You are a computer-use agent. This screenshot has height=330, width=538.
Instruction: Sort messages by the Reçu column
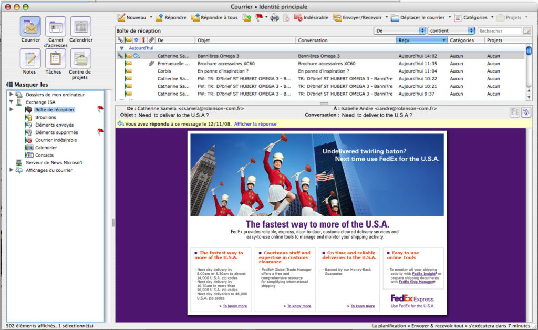(x=422, y=40)
